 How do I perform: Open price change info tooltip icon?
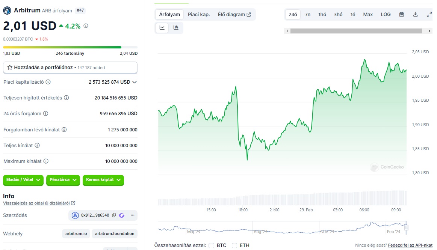(86, 26)
